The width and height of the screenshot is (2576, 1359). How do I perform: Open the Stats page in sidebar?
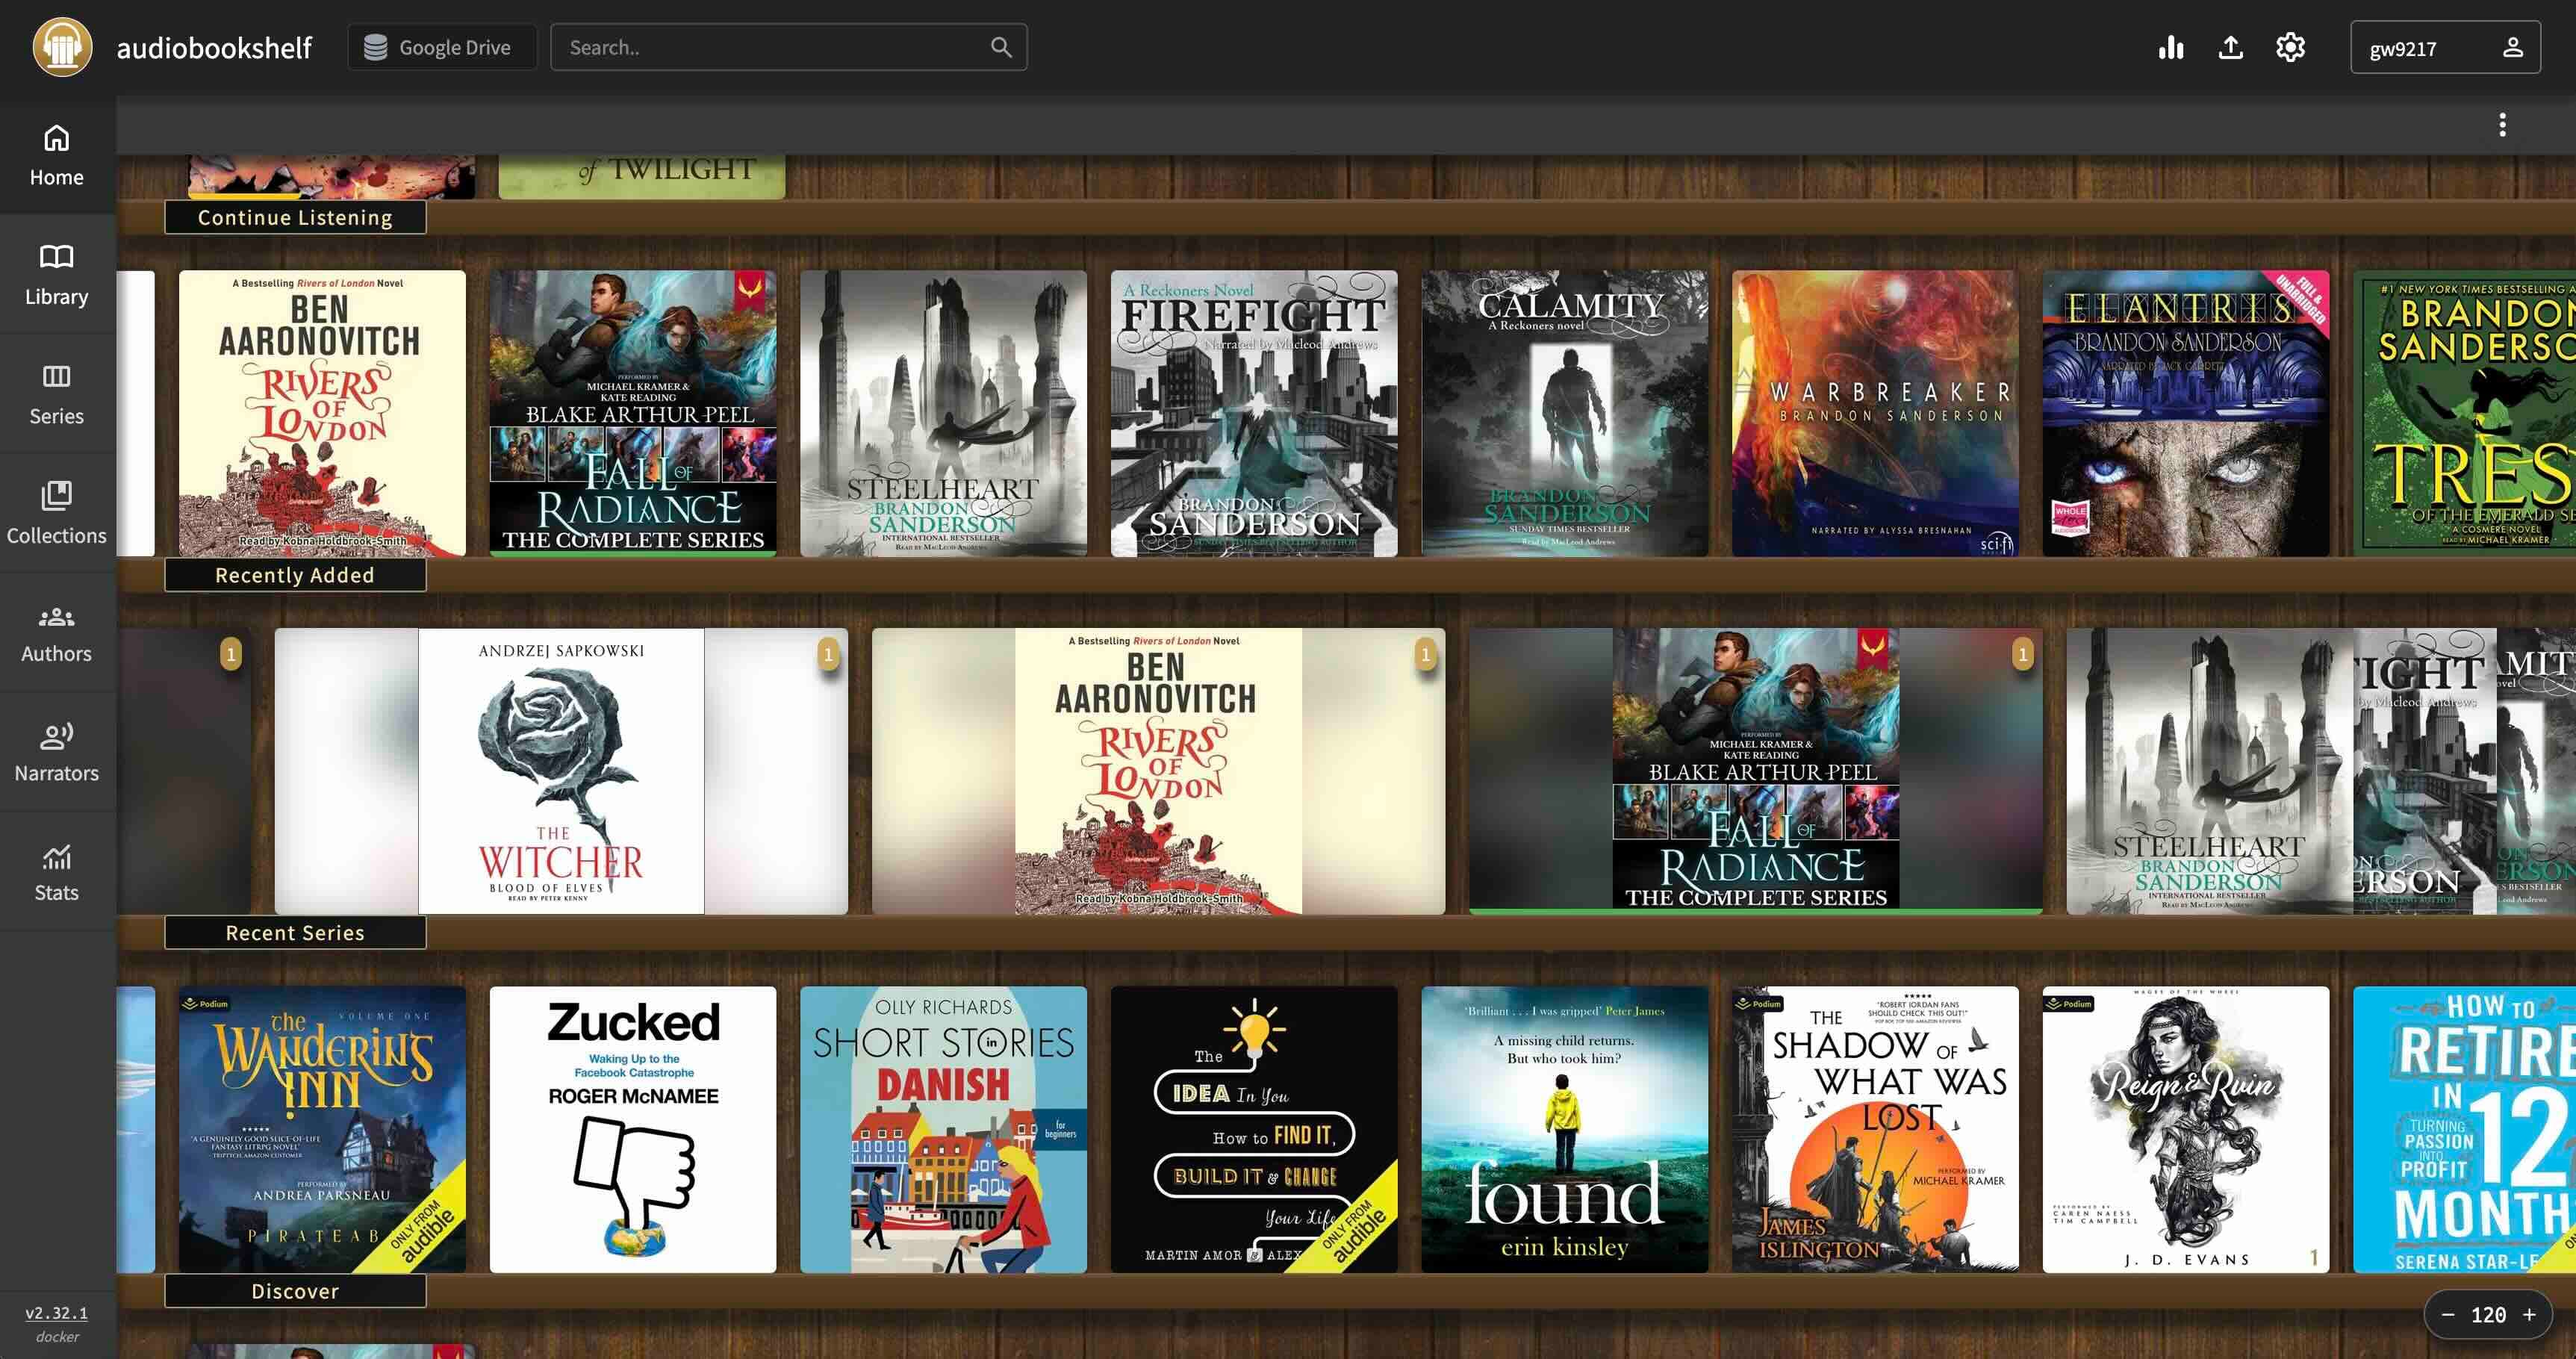point(57,871)
